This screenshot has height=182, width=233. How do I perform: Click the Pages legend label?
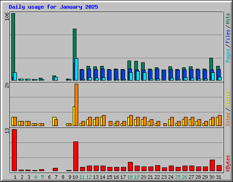pos(228,56)
